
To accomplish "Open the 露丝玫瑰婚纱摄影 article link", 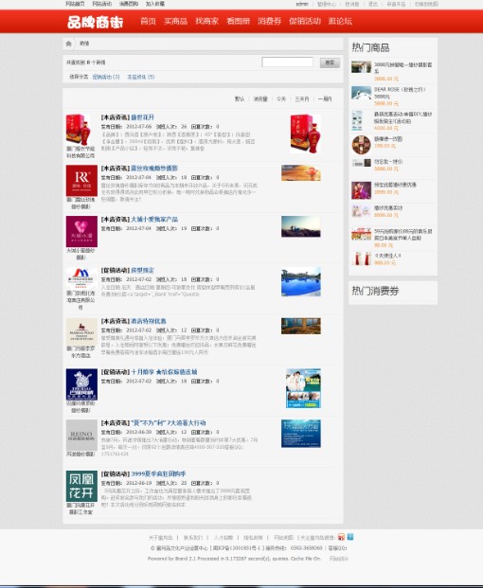I will (154, 168).
